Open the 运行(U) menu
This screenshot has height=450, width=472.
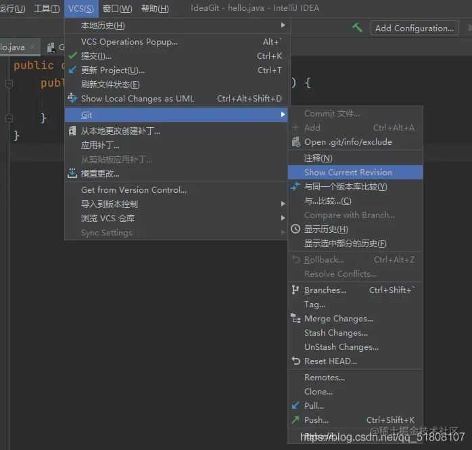click(13, 8)
